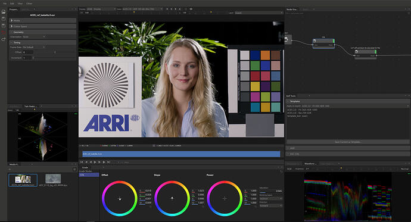Image resolution: width=411 pixels, height=222 pixels.
Task: Open the Edit menu
Action: point(12,4)
